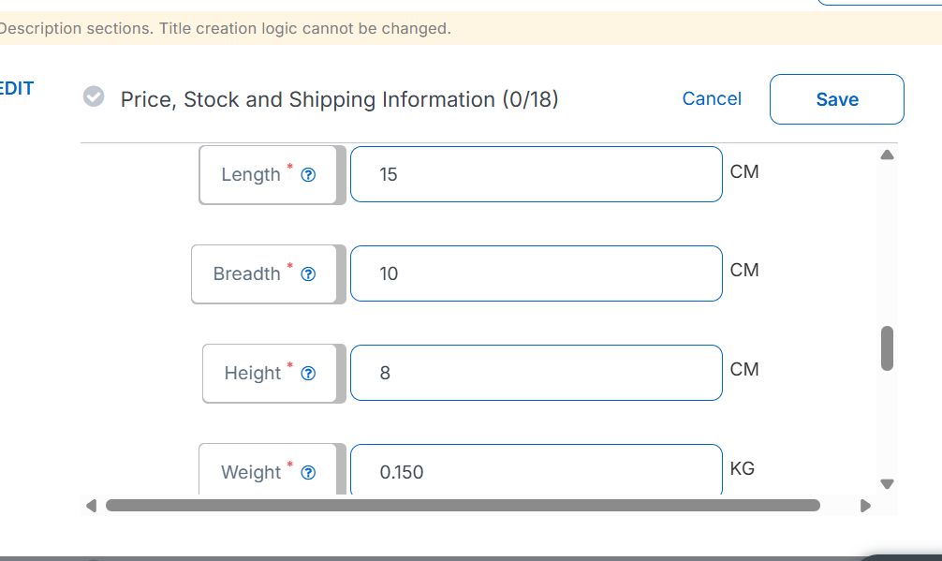Click the Length input field
Viewport: 942px width, 561px height.
coord(536,174)
